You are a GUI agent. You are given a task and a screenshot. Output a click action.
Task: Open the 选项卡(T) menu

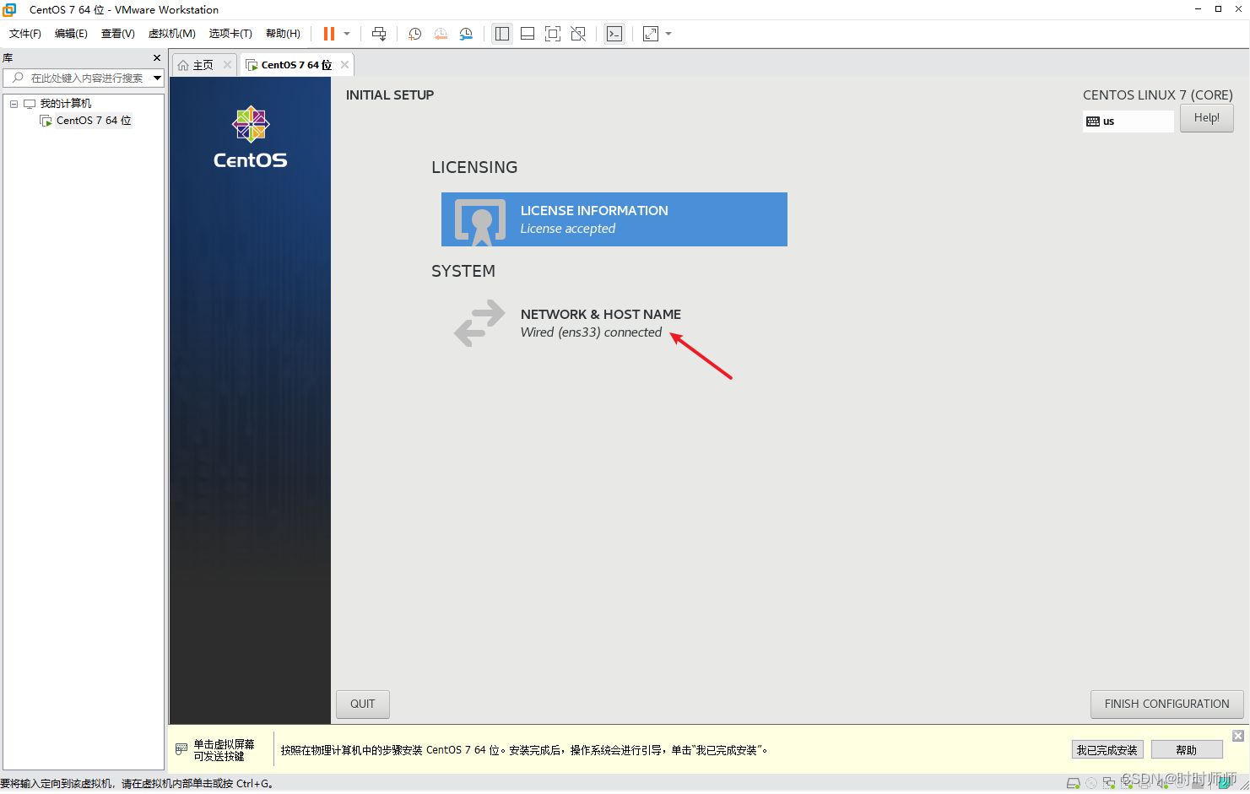coord(230,34)
